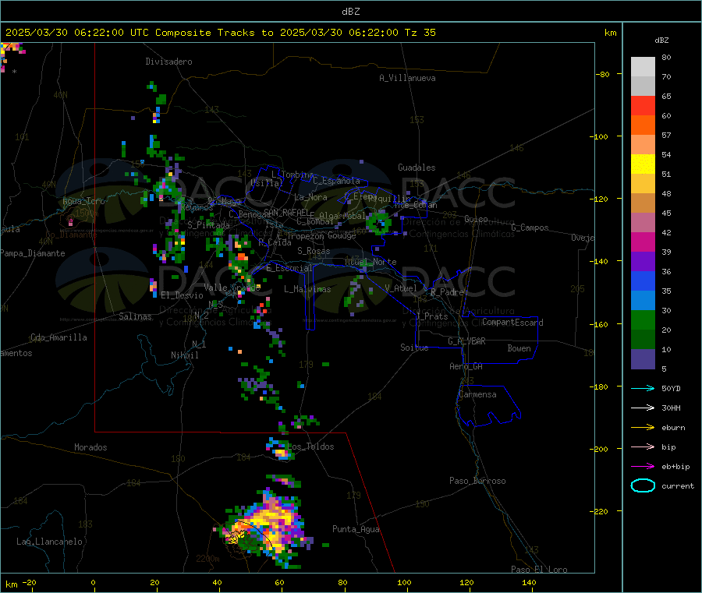702x593 pixels.
Task: Select the slate purple 5-10 dBZ swatch
Action: point(643,359)
